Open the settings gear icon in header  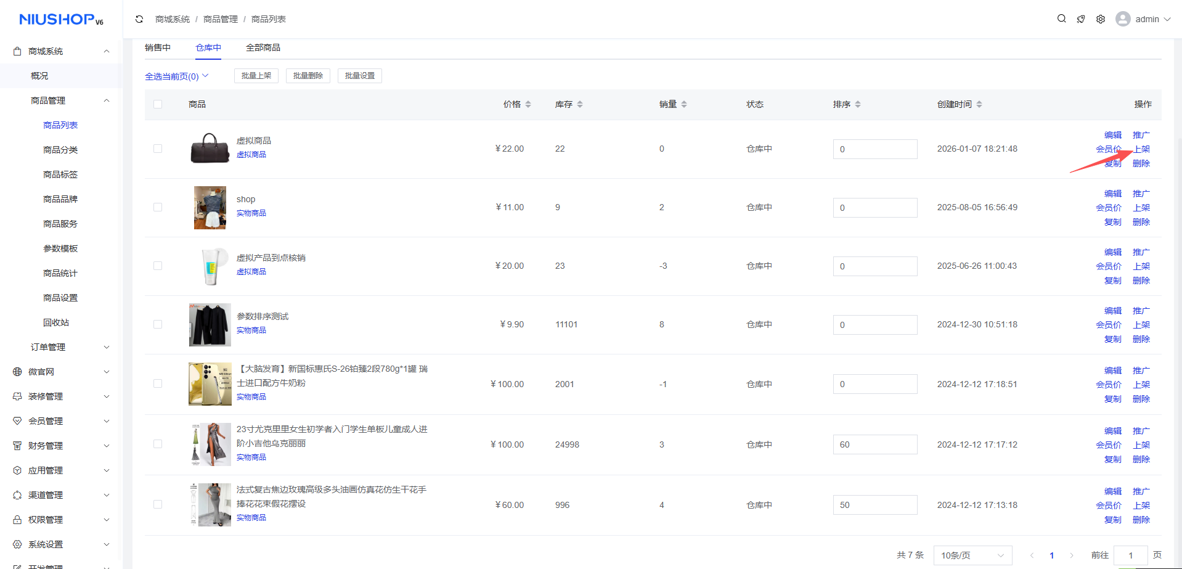[x=1101, y=19]
